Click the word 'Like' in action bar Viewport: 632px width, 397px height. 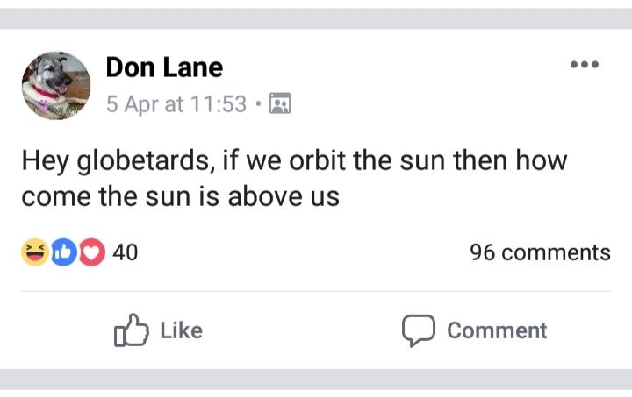[x=182, y=330]
